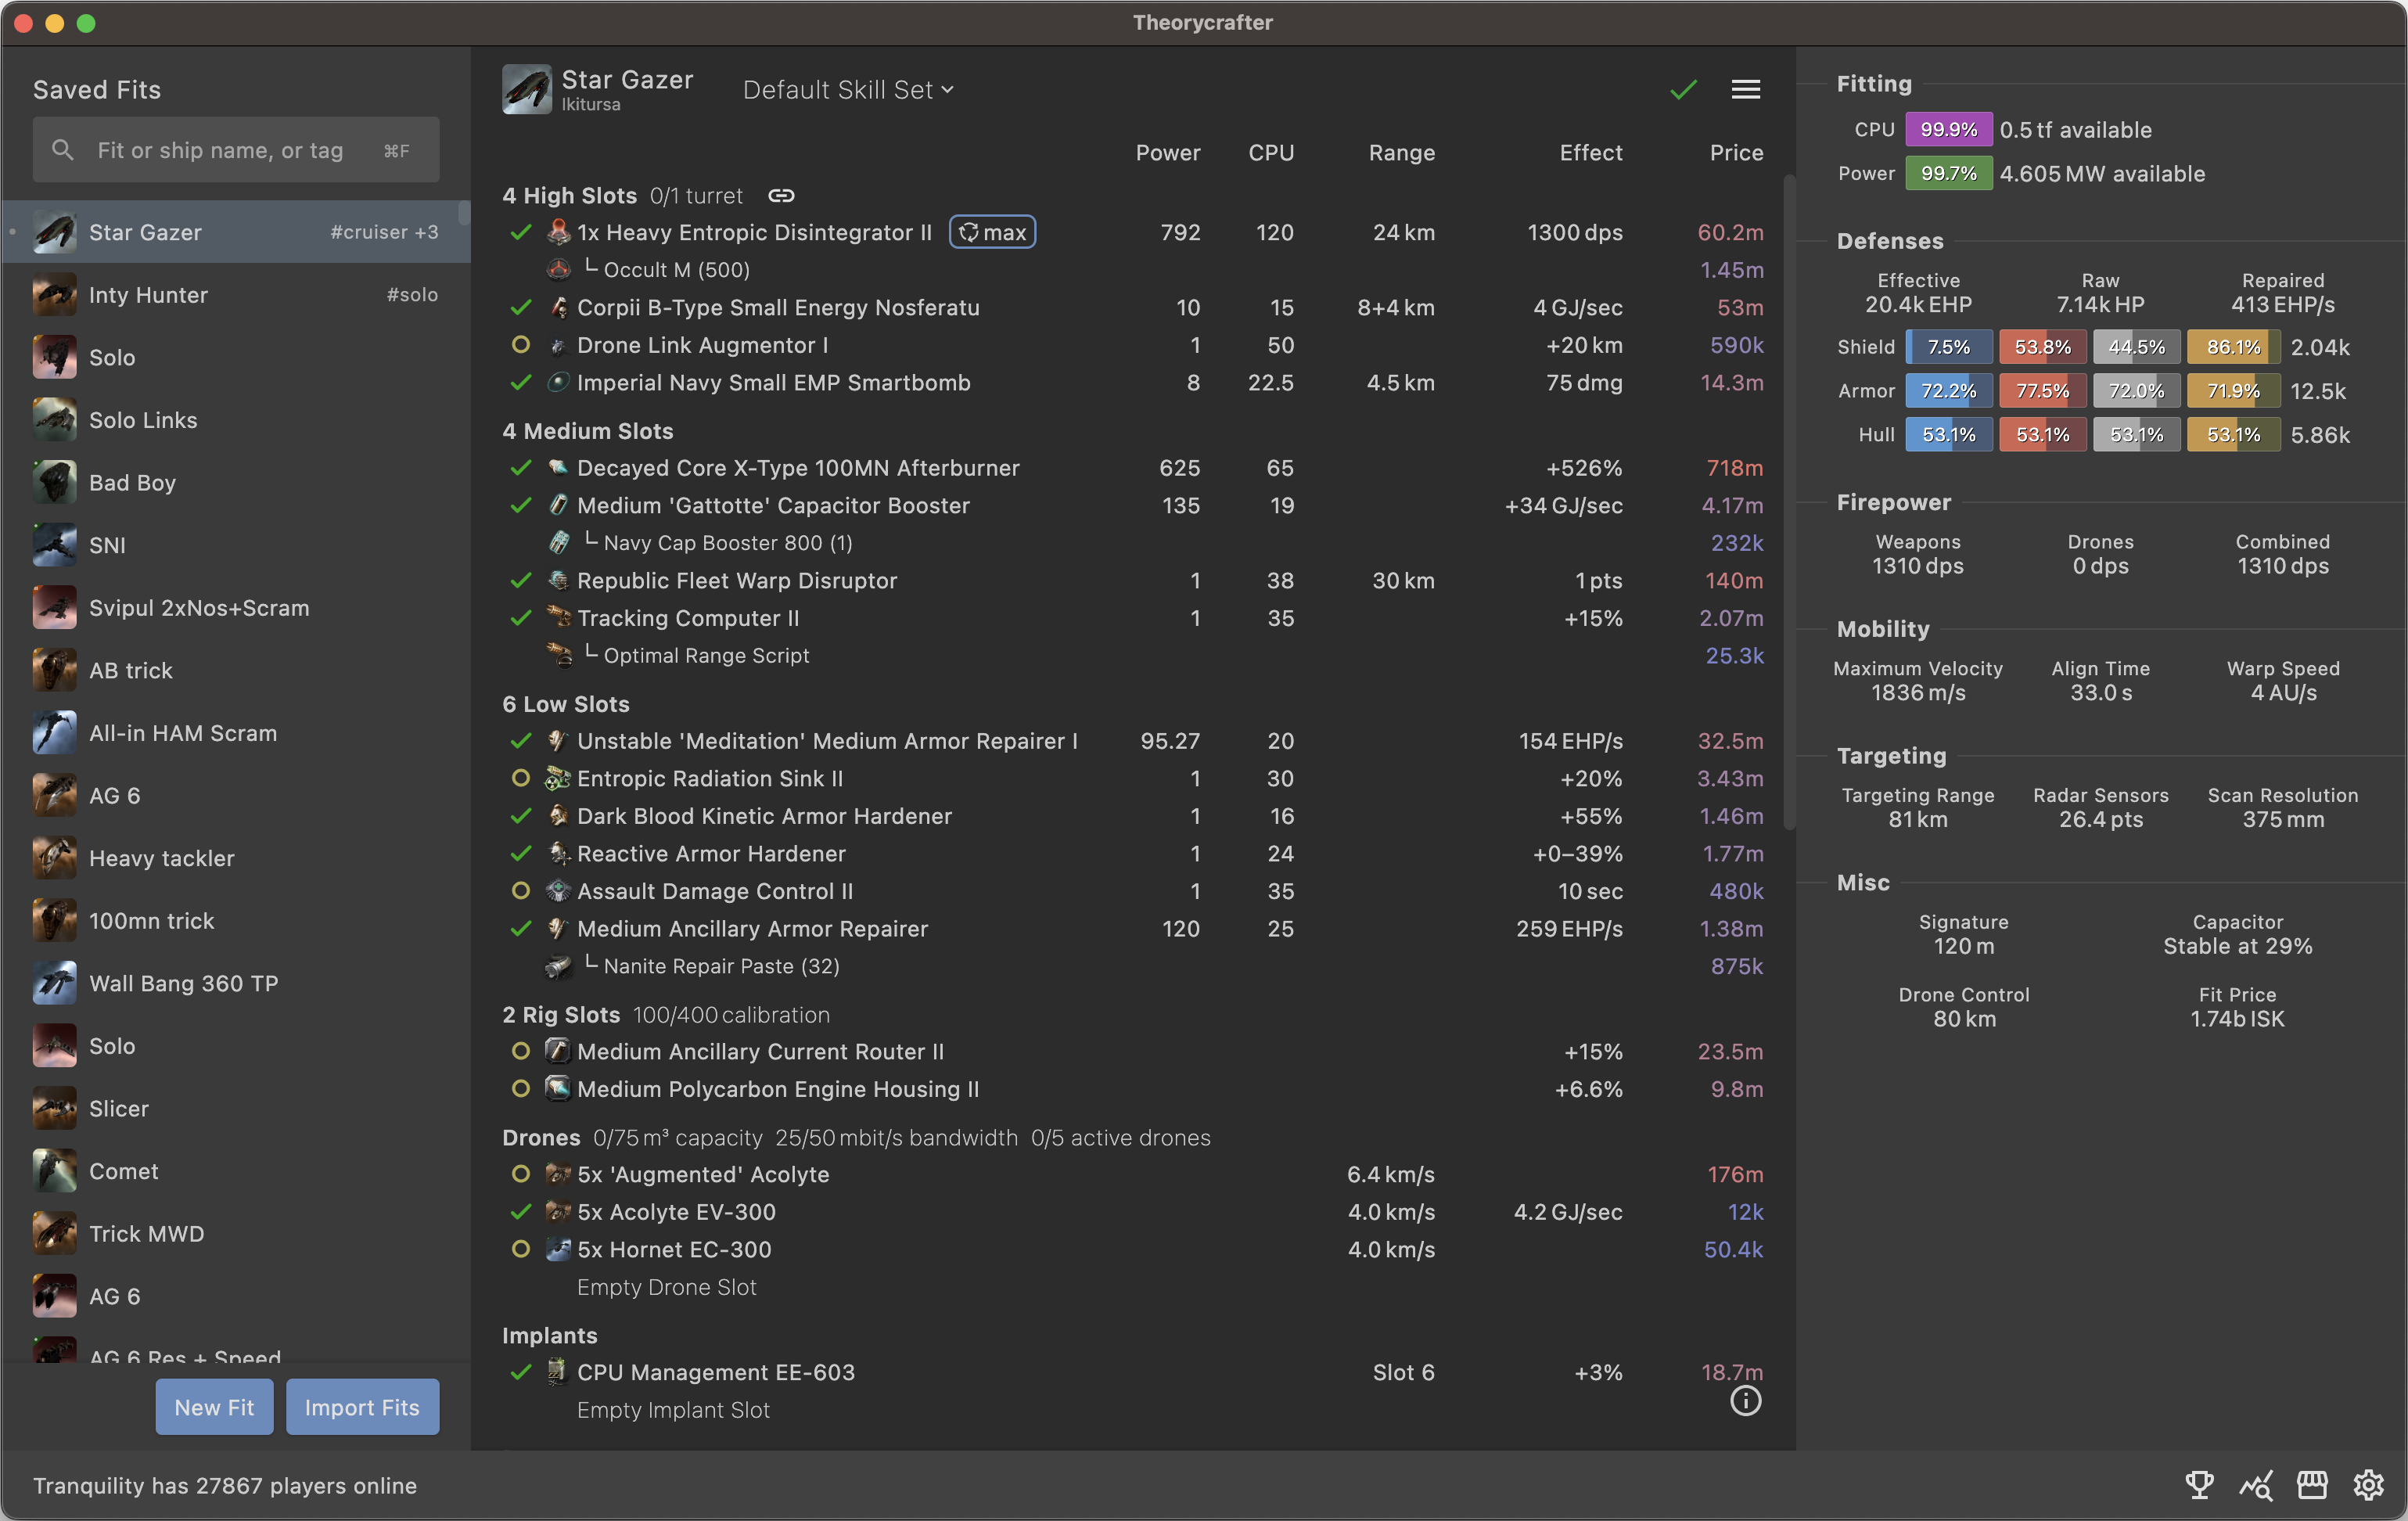This screenshot has height=1521, width=2408.
Task: Click the hamburger menu icon above Price
Action: tap(1745, 90)
